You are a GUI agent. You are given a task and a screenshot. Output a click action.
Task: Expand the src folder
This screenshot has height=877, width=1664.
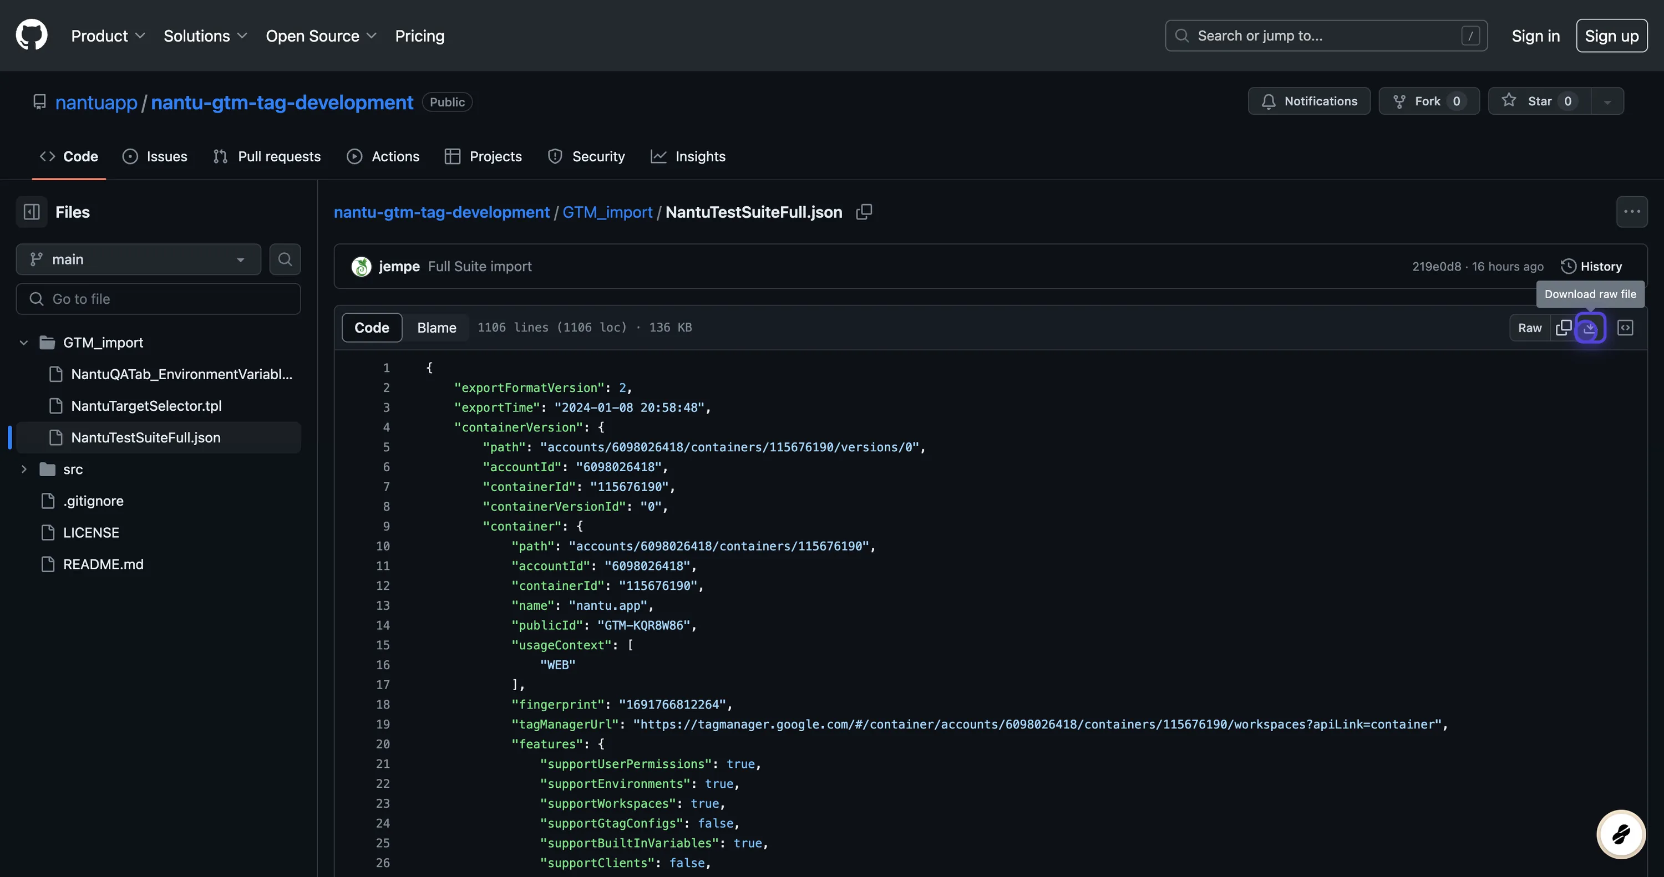click(x=24, y=470)
